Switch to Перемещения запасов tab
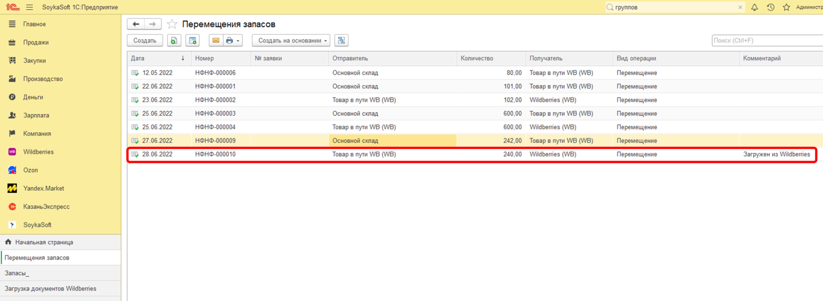 click(x=60, y=257)
